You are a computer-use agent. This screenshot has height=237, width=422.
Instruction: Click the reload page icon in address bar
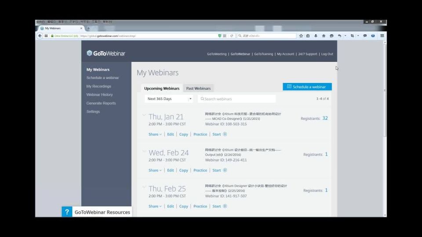[232, 36]
